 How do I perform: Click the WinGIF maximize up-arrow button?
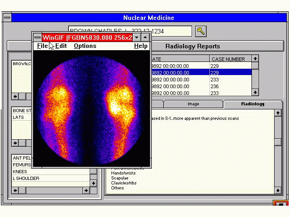[x=145, y=38]
